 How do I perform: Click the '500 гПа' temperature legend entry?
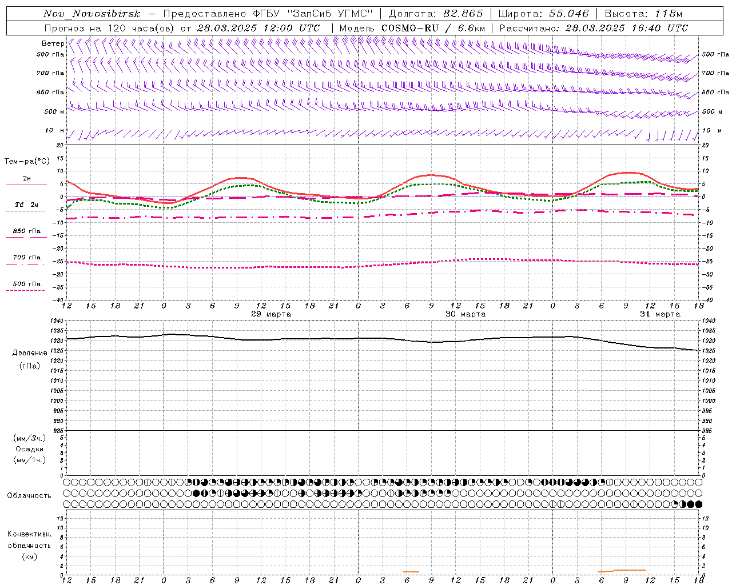point(27,284)
